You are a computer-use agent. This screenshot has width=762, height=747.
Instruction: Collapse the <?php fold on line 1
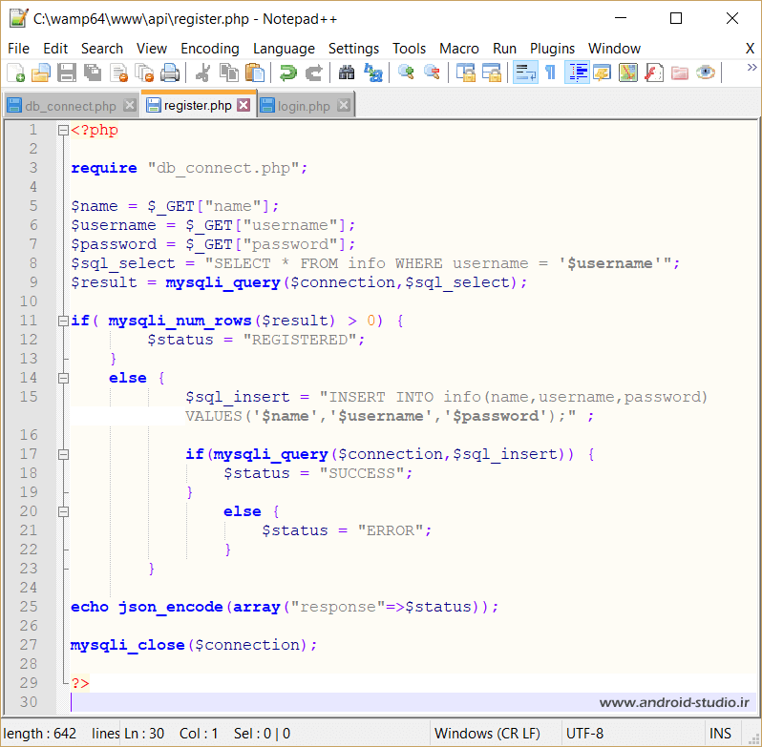tap(63, 130)
